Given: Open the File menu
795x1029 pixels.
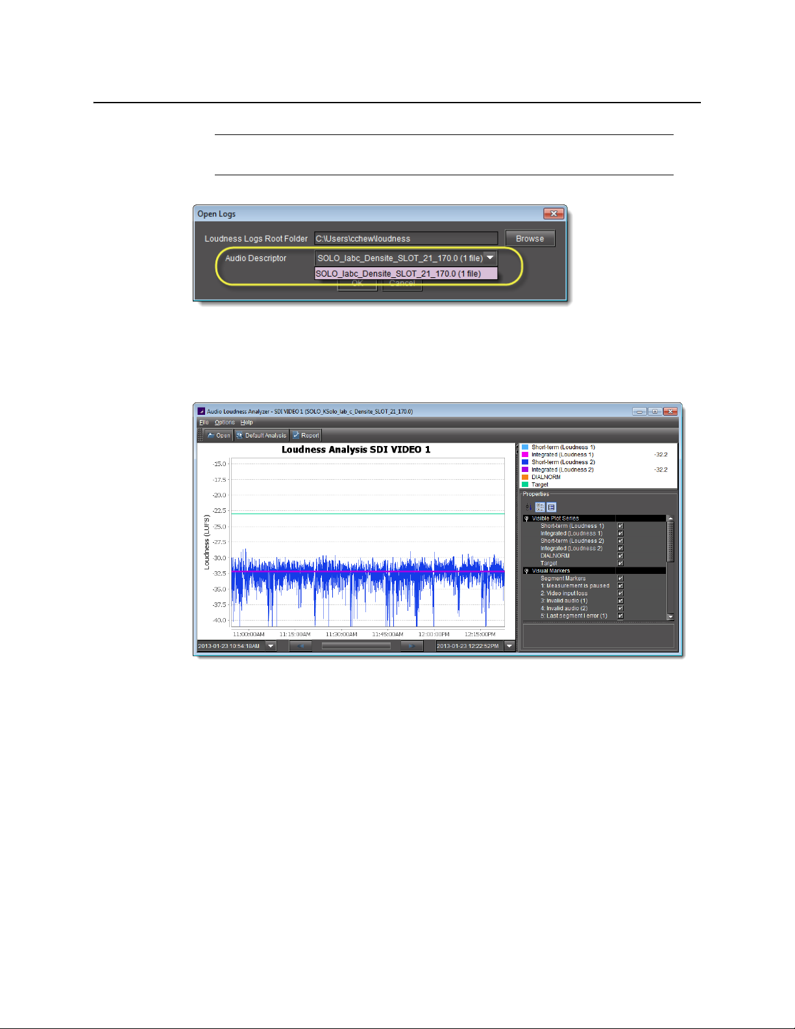Looking at the screenshot, I should pos(204,423).
